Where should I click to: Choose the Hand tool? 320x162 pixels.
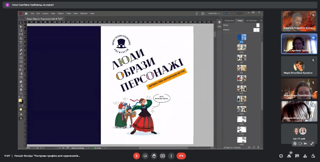point(21,89)
